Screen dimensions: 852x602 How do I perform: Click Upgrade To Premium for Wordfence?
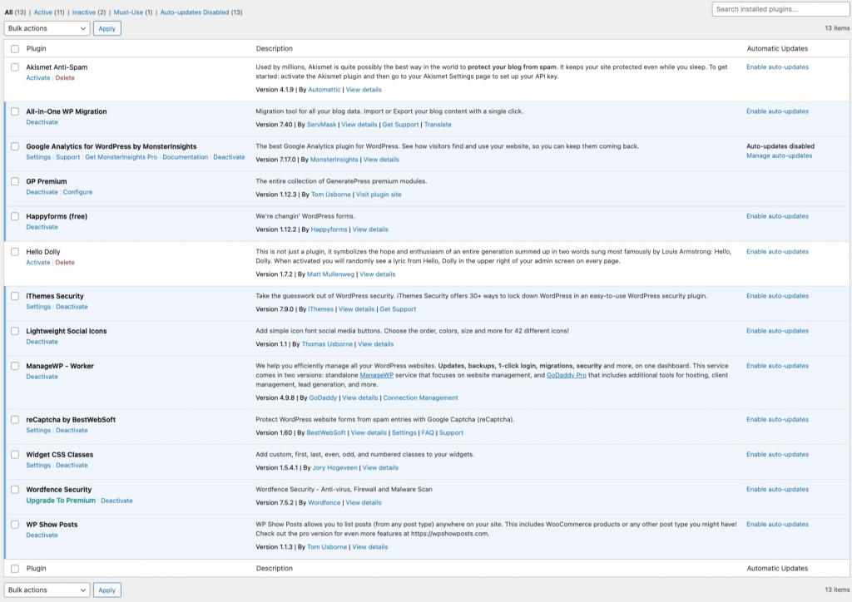tap(61, 501)
